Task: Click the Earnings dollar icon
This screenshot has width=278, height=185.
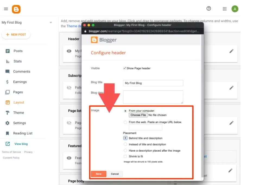Action: pos(7,82)
